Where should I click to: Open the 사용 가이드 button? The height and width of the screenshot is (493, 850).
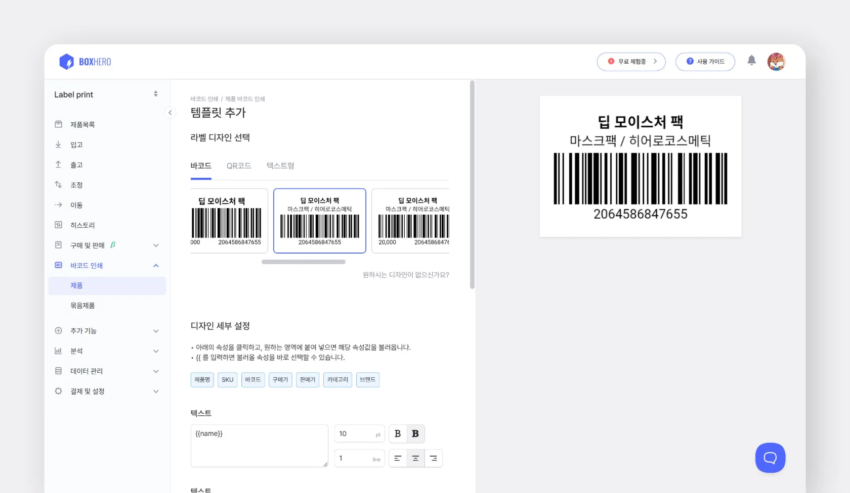[705, 61]
